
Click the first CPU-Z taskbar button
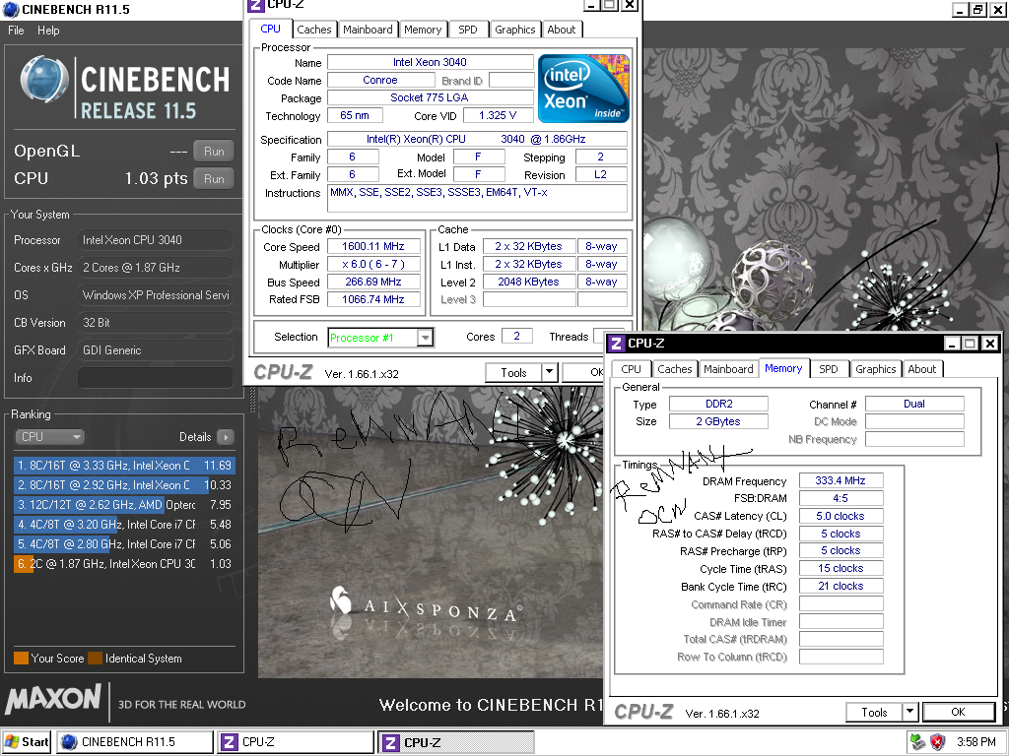[x=296, y=742]
